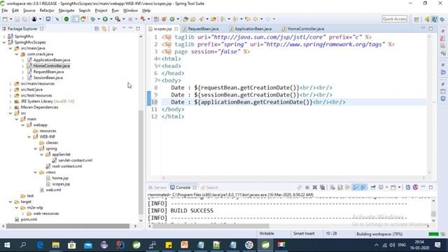
Task: Toggle Word Wrap in console toolbar
Action: [347, 188]
